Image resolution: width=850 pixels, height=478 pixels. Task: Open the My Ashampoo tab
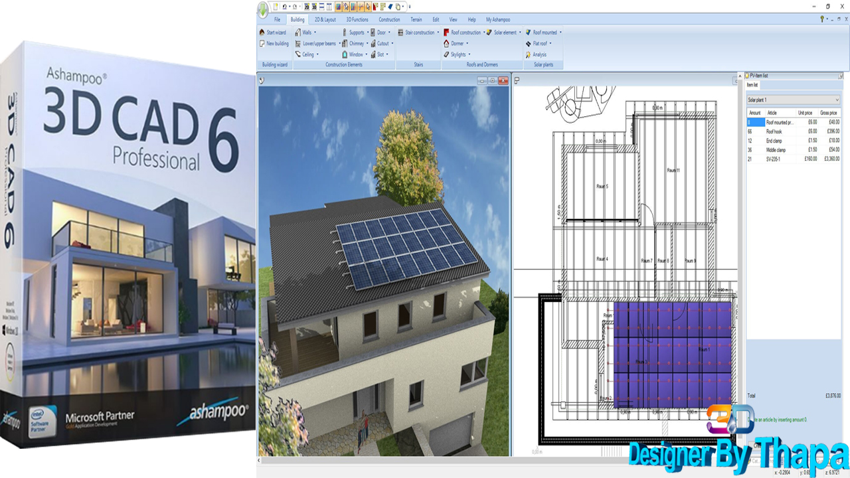coord(498,20)
